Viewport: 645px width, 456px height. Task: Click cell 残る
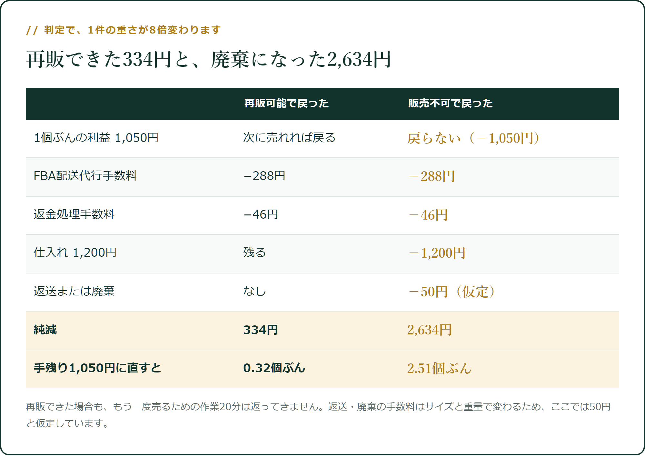point(254,253)
